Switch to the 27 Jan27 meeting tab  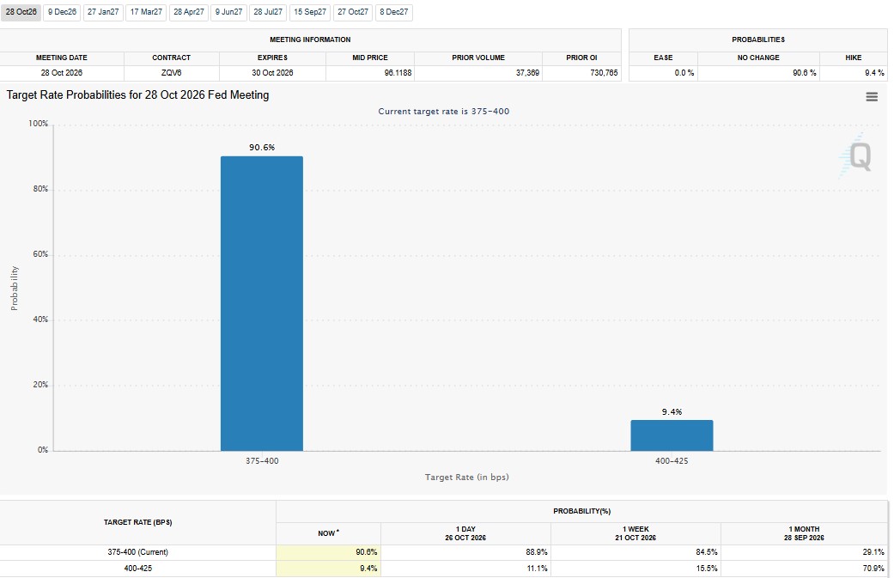[x=103, y=12]
